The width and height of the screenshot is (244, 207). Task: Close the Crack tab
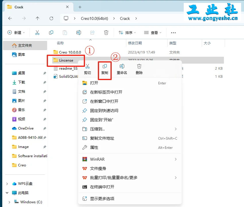point(67,7)
